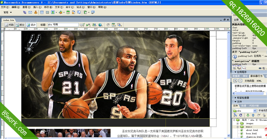Click the page title field containing nba 马刺
267x139 pixels.
pyautogui.click(x=63, y=25)
